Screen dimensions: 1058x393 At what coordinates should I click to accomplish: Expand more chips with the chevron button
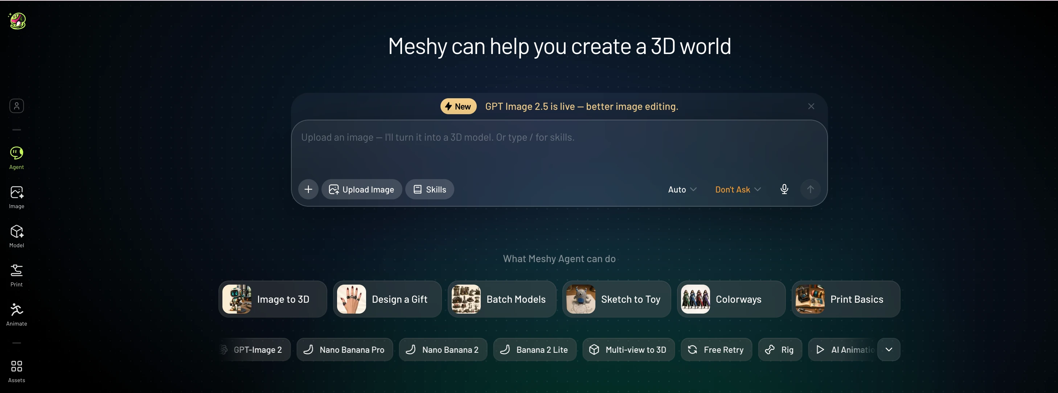point(889,349)
